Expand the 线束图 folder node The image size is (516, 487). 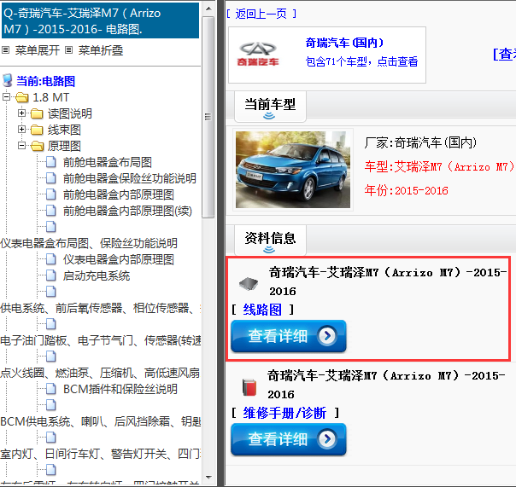21,129
